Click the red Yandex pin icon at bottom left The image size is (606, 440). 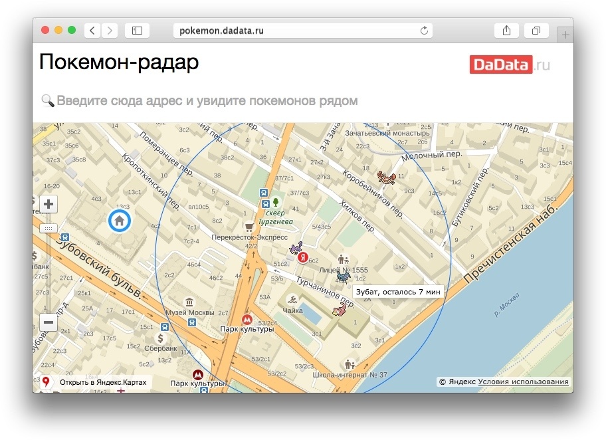(45, 382)
